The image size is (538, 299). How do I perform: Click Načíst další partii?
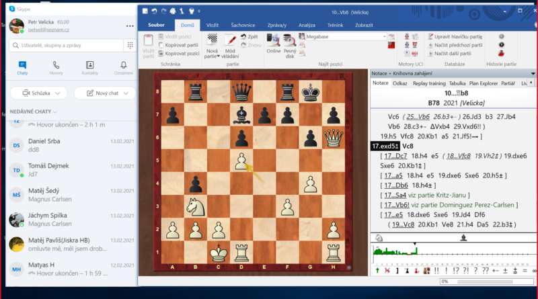(x=449, y=54)
